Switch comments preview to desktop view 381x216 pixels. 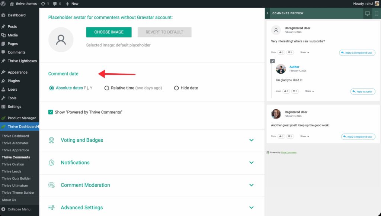tap(368, 13)
